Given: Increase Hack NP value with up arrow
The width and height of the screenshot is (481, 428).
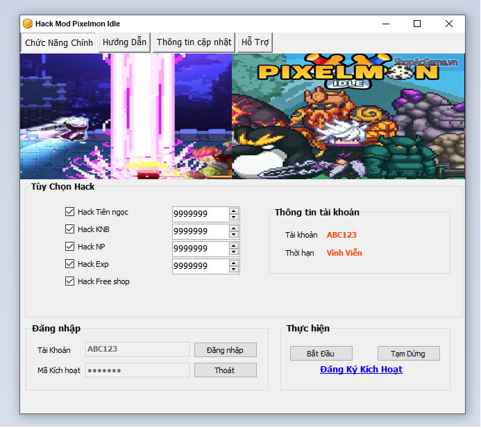Looking at the screenshot, I should pos(233,246).
